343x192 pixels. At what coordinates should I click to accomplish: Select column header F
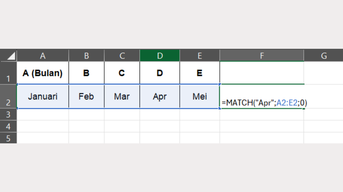pos(262,55)
